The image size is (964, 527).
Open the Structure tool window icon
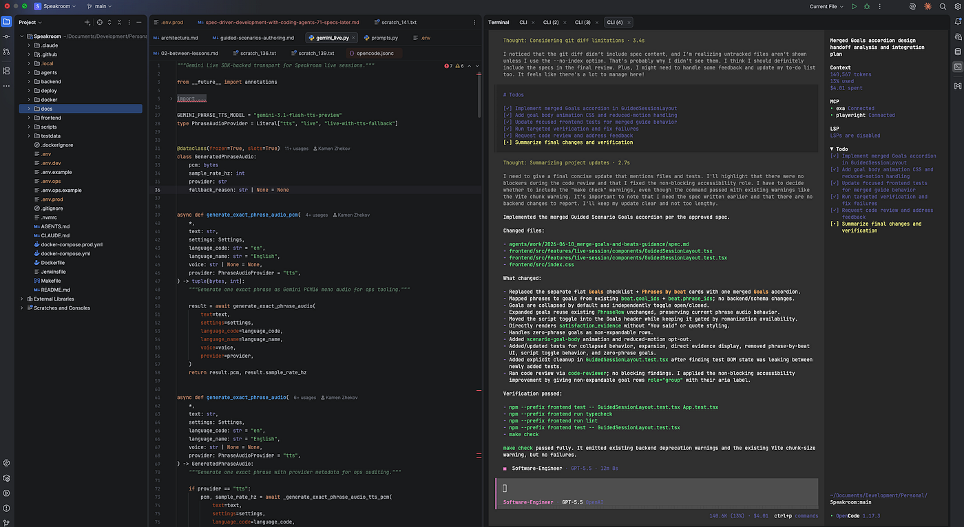[6, 71]
